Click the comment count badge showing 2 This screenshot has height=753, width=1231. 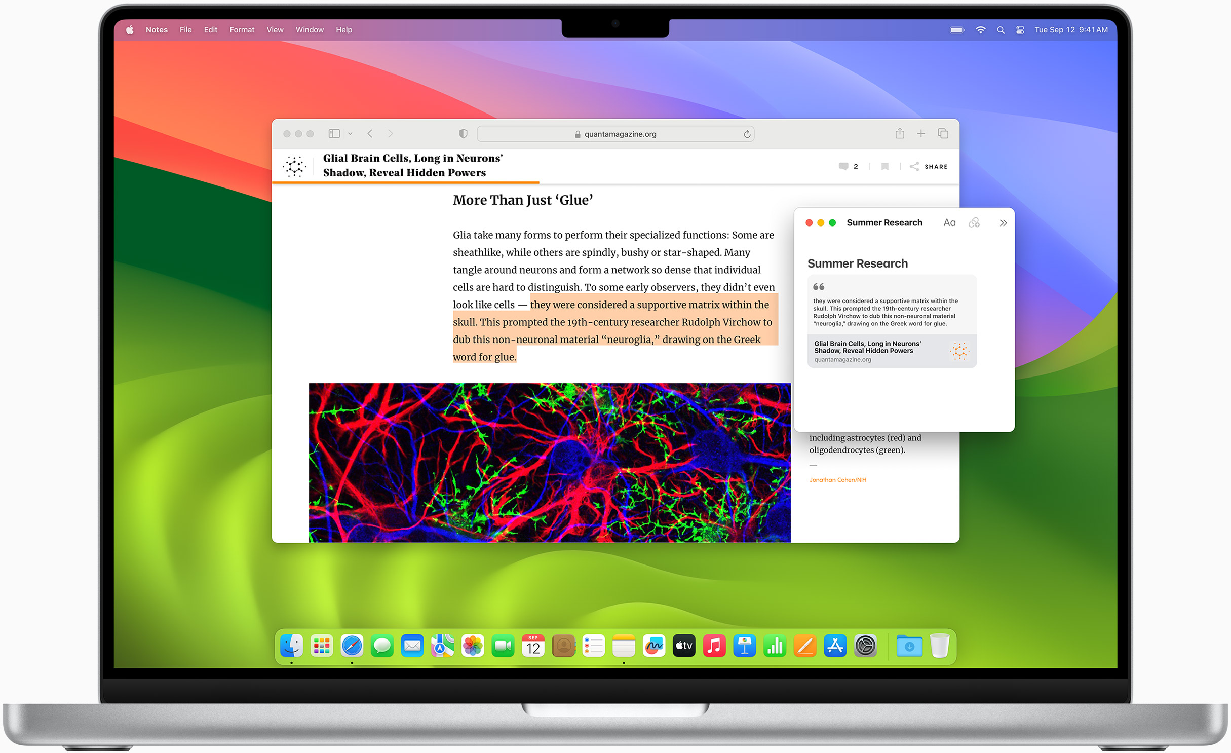click(847, 166)
